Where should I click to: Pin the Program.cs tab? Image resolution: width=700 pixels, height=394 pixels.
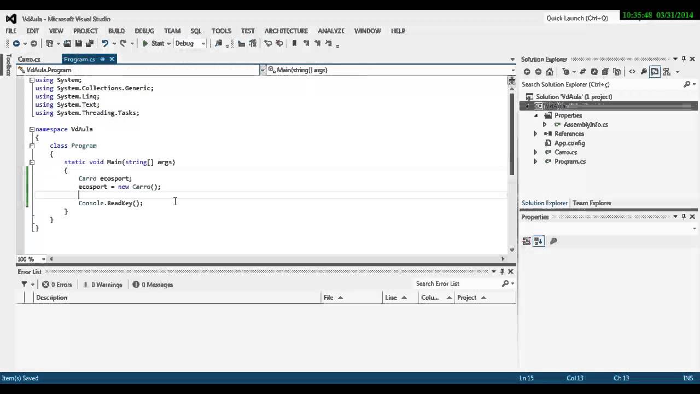coord(102,59)
